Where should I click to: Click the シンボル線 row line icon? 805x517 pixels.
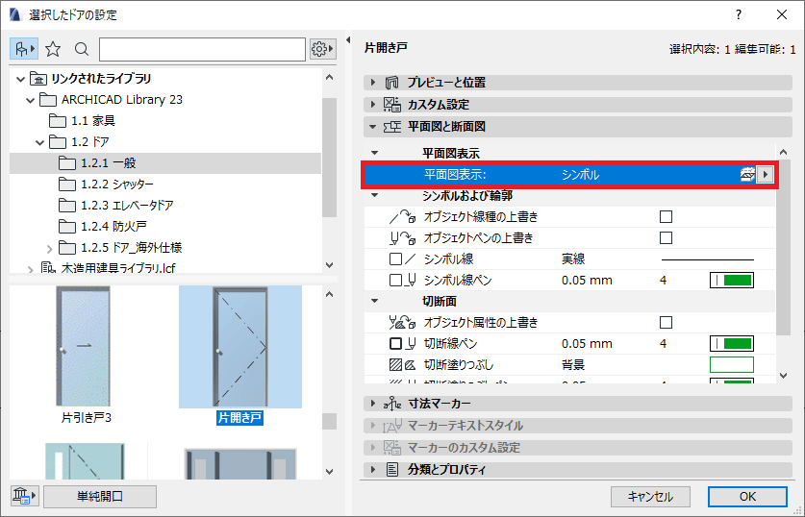click(x=402, y=259)
